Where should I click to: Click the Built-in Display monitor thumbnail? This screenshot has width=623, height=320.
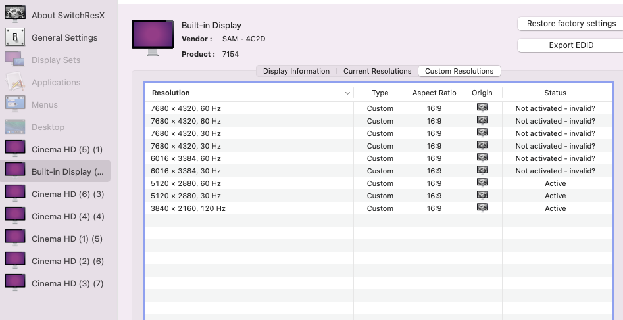click(x=153, y=35)
